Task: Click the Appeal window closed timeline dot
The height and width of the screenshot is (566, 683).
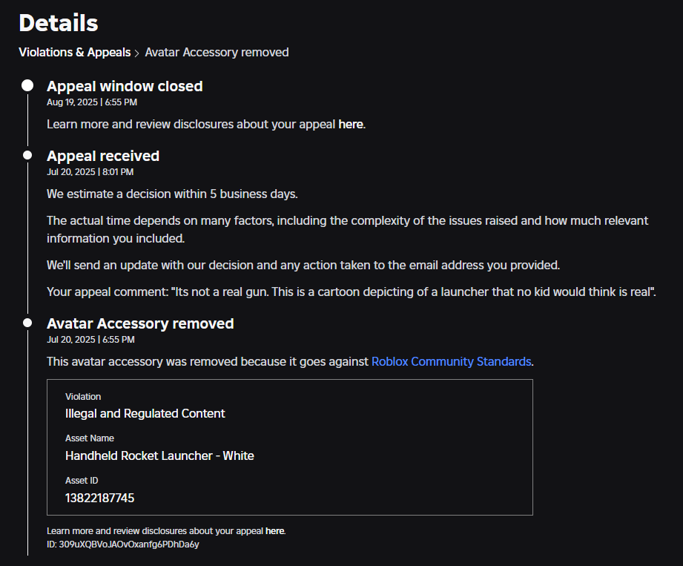Action: click(x=27, y=86)
